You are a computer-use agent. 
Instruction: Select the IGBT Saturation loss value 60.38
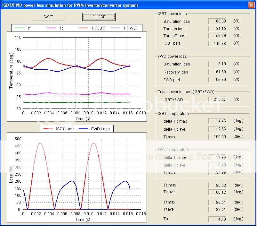tap(217, 21)
